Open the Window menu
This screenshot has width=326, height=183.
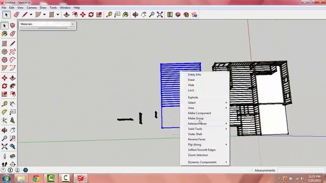point(65,8)
